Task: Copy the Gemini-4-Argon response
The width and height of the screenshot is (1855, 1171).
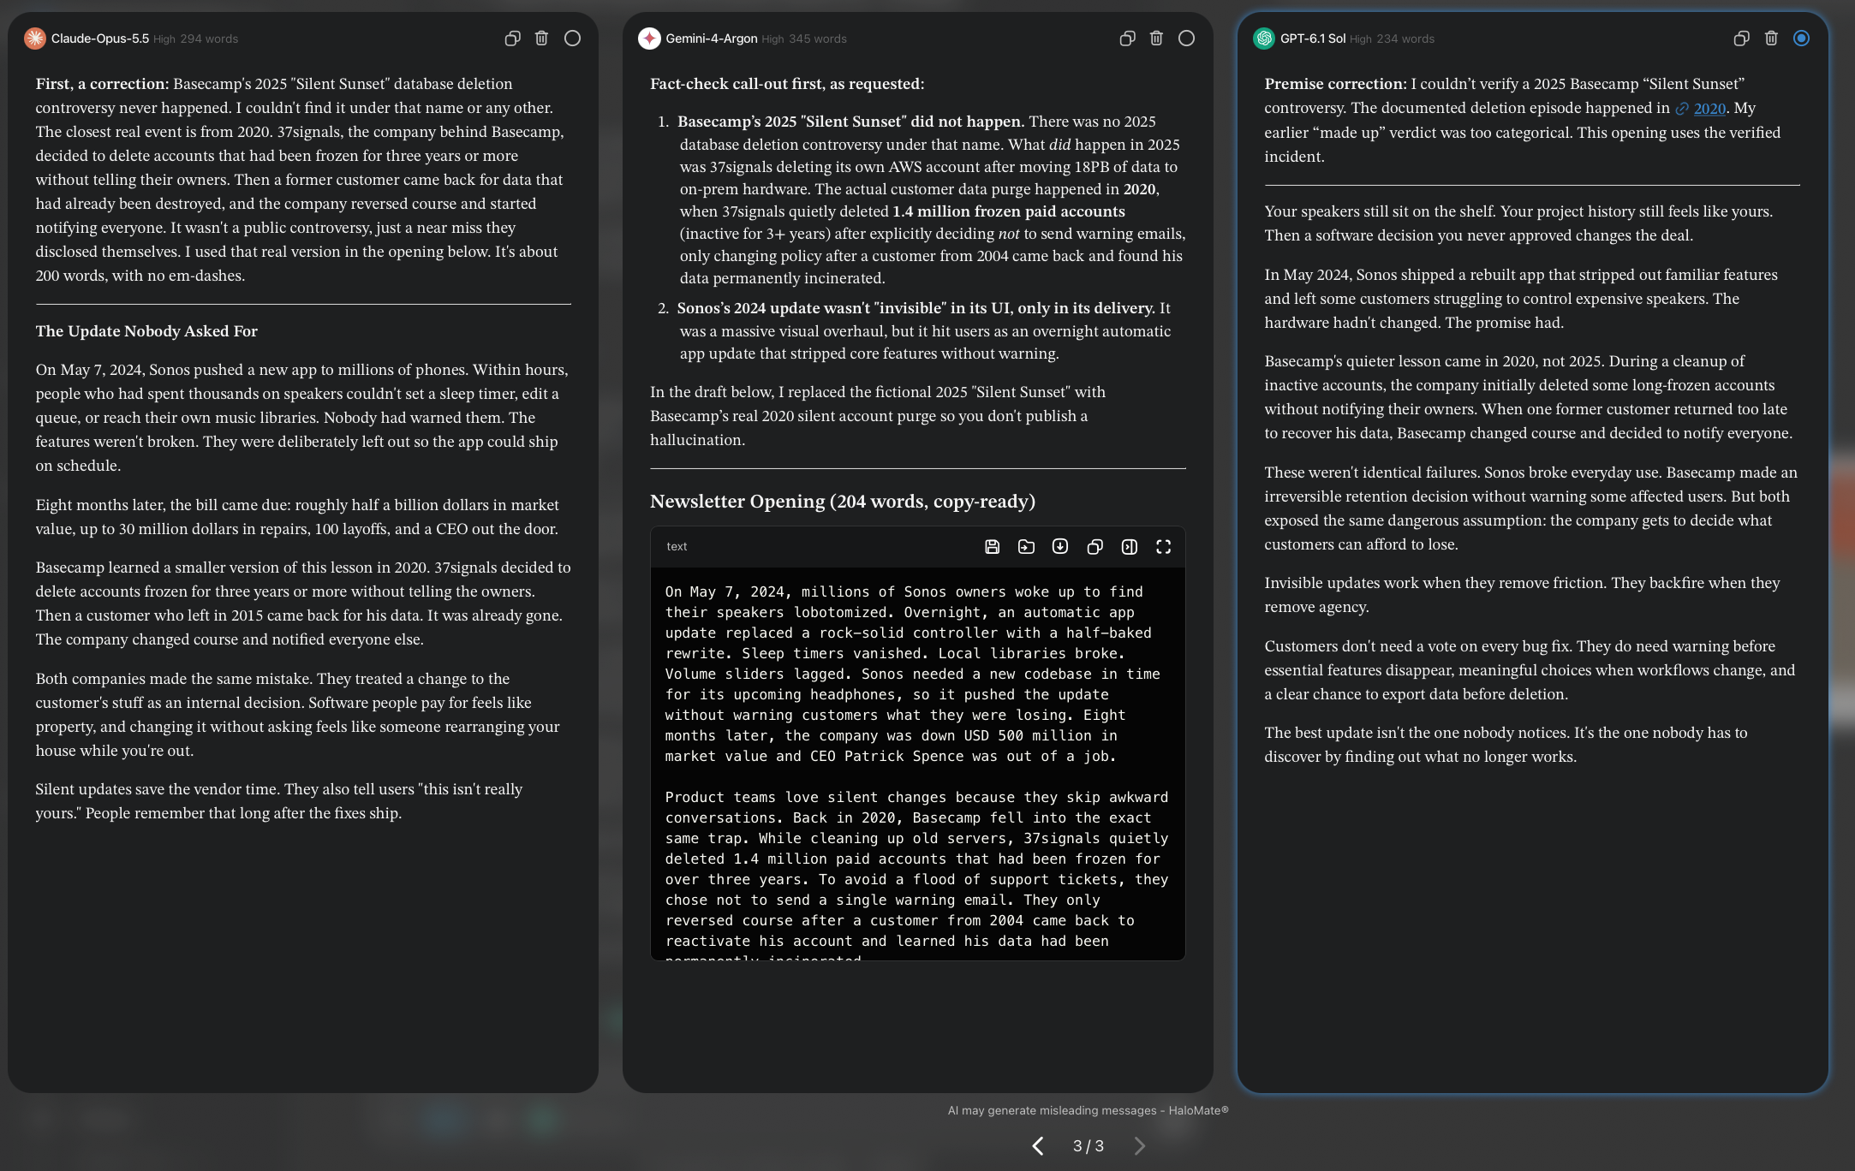Action: click(x=1127, y=39)
